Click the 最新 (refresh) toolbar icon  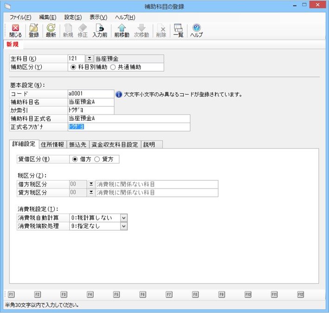click(51, 29)
